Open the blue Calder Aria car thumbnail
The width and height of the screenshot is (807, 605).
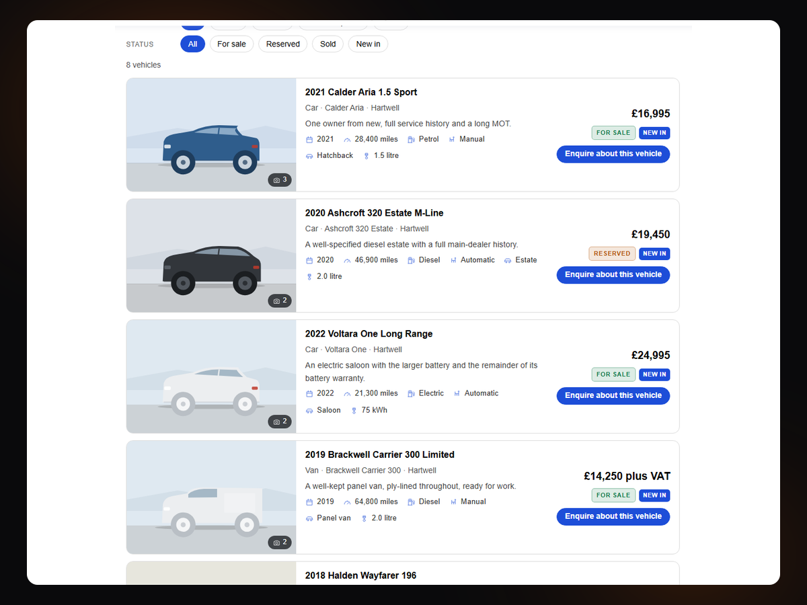(211, 134)
